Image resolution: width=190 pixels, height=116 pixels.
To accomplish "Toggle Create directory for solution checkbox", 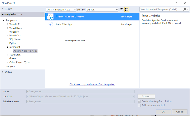I will 139,101.
